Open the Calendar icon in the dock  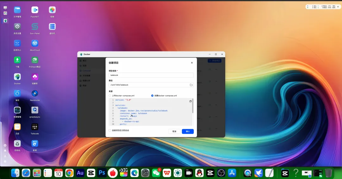tap(59, 173)
